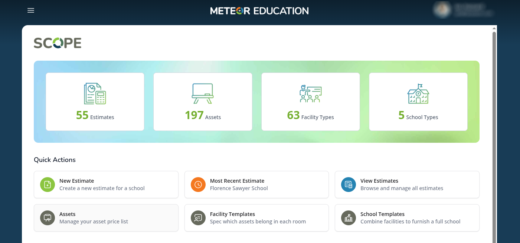The image size is (520, 243).
Task: Open the 5 School Types card
Action: [418, 102]
